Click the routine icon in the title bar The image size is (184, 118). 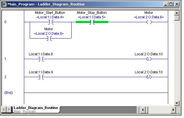(4, 4)
